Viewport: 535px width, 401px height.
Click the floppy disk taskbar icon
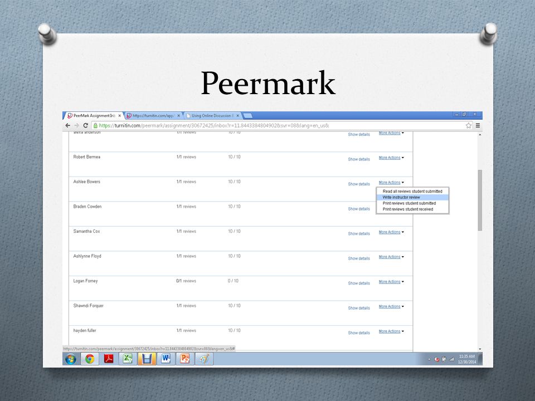coord(147,359)
